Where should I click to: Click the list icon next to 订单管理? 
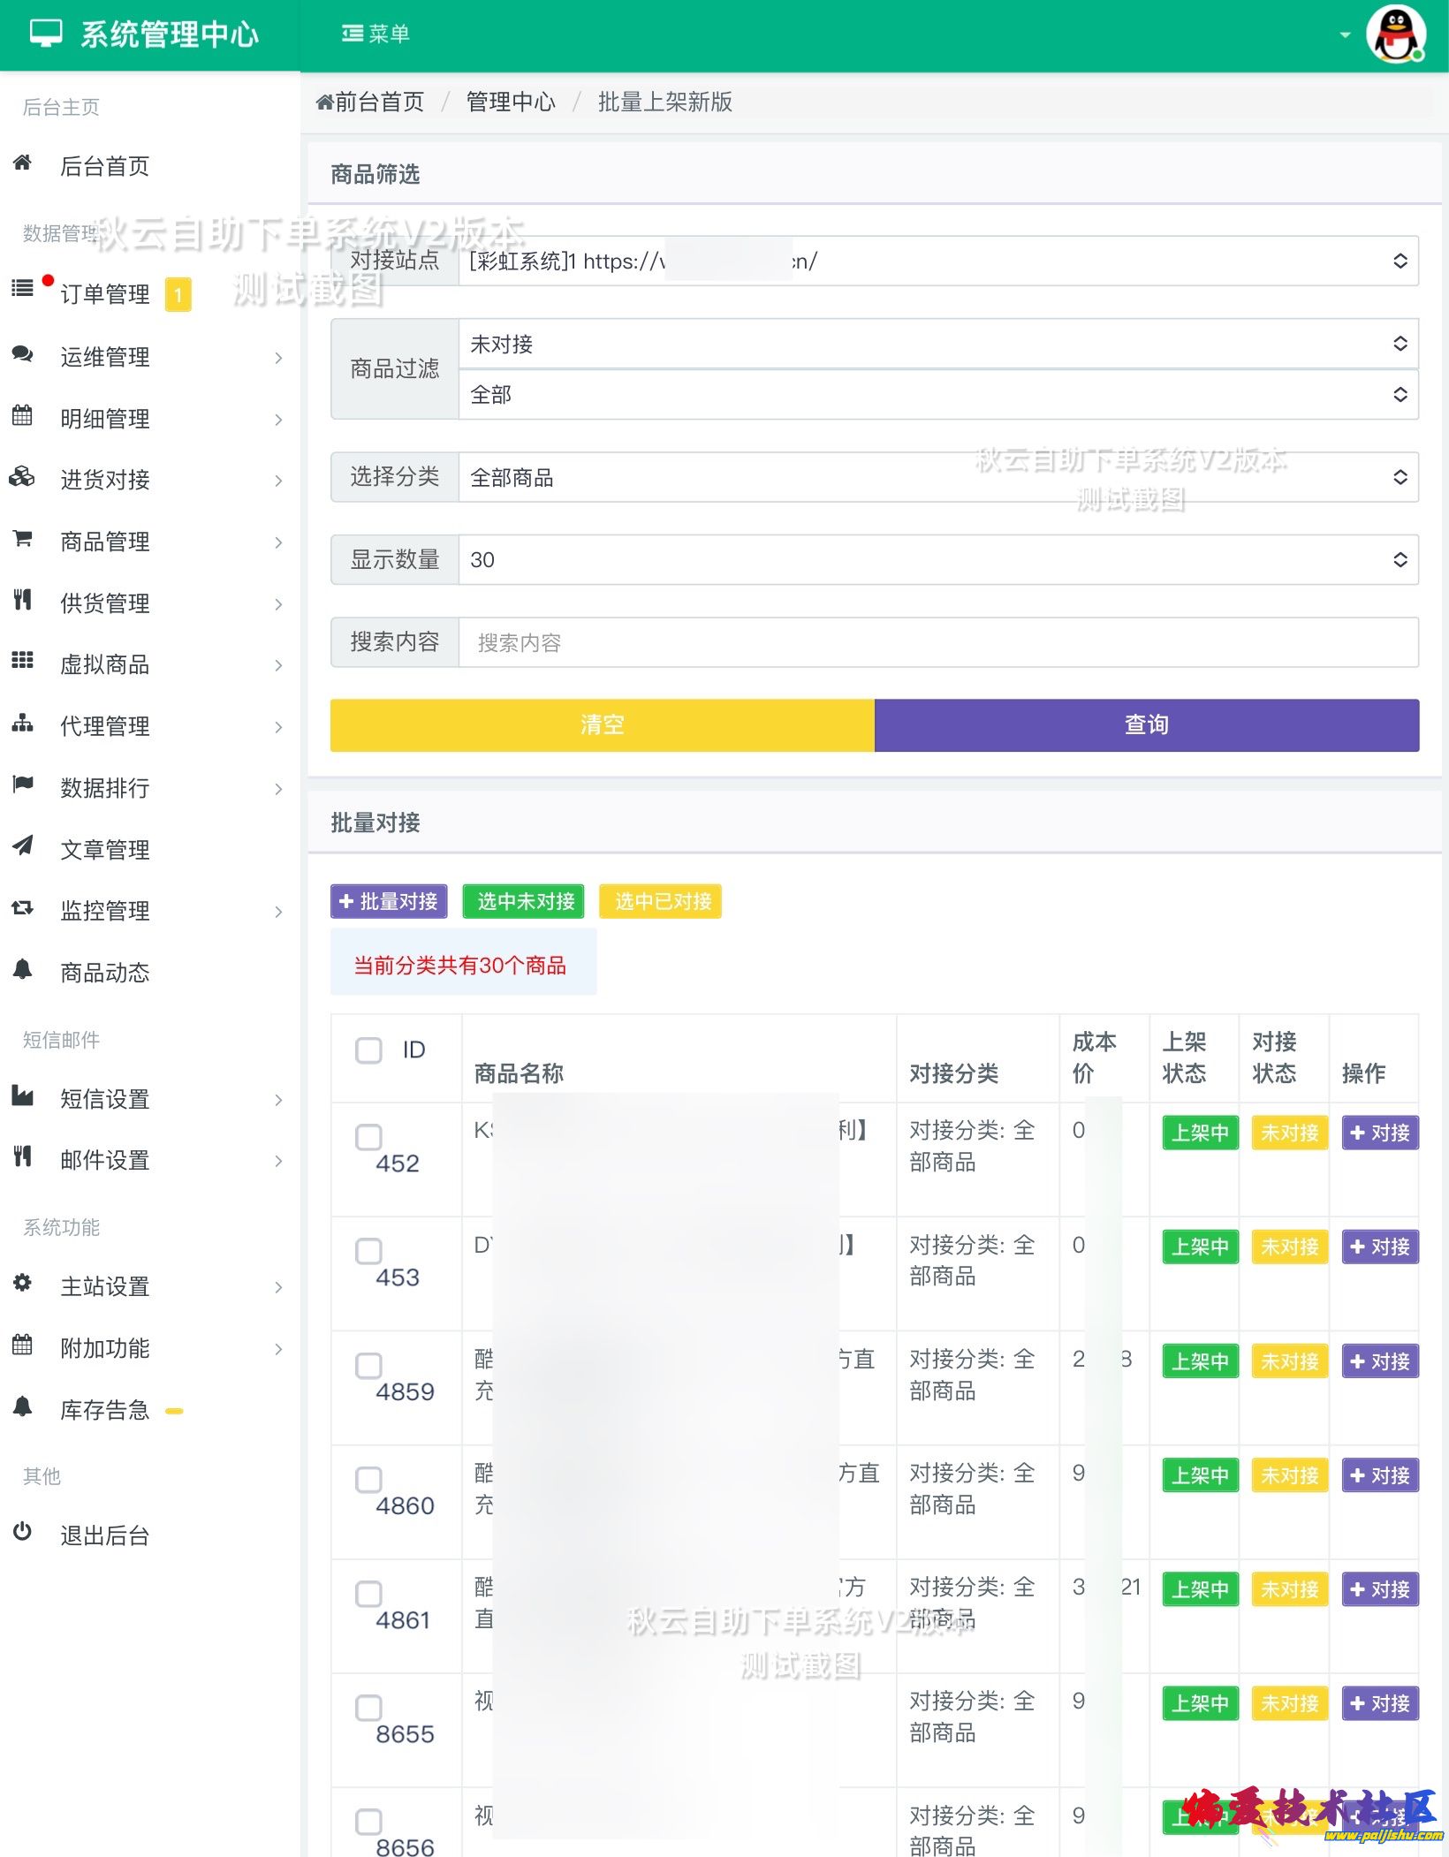coord(23,289)
